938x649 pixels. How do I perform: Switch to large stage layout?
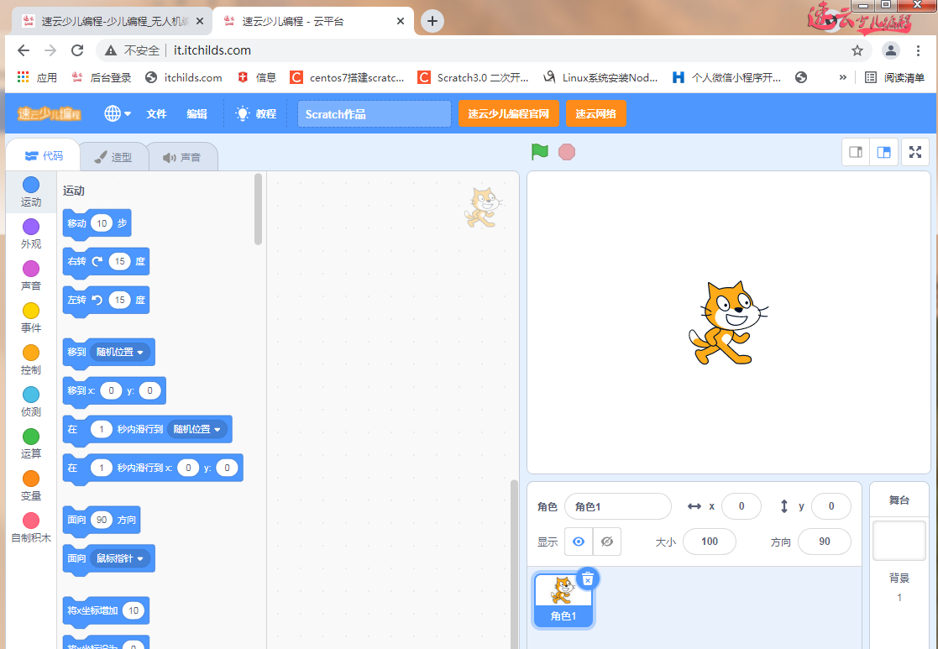(x=883, y=152)
